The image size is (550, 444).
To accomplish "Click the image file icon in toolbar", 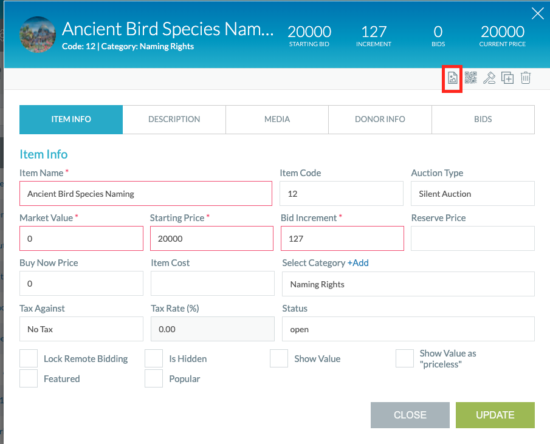I will tap(452, 78).
